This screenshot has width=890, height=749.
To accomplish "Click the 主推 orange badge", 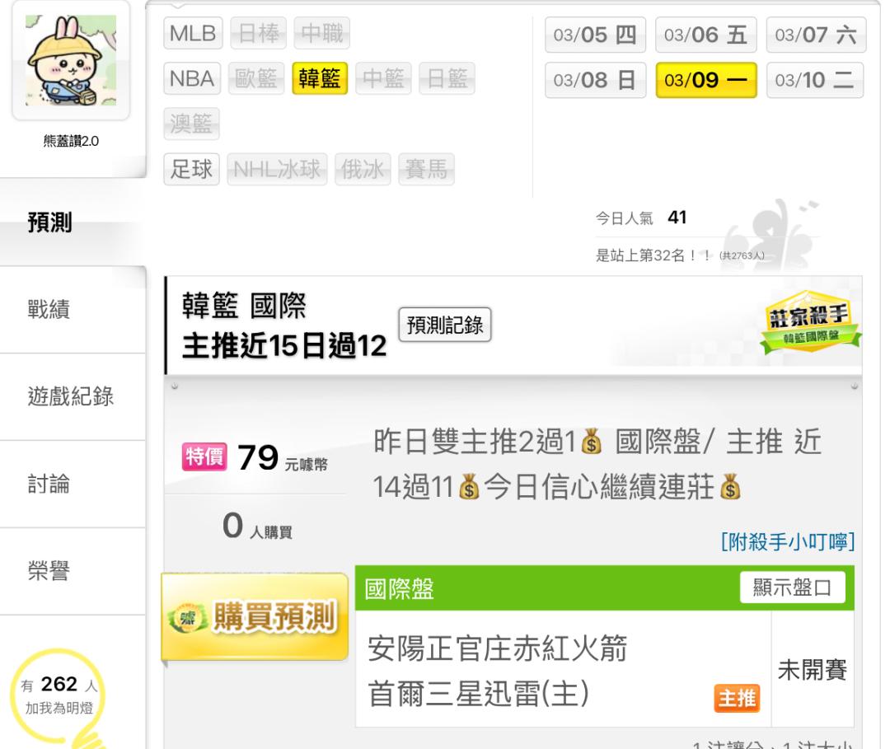I will point(736,698).
